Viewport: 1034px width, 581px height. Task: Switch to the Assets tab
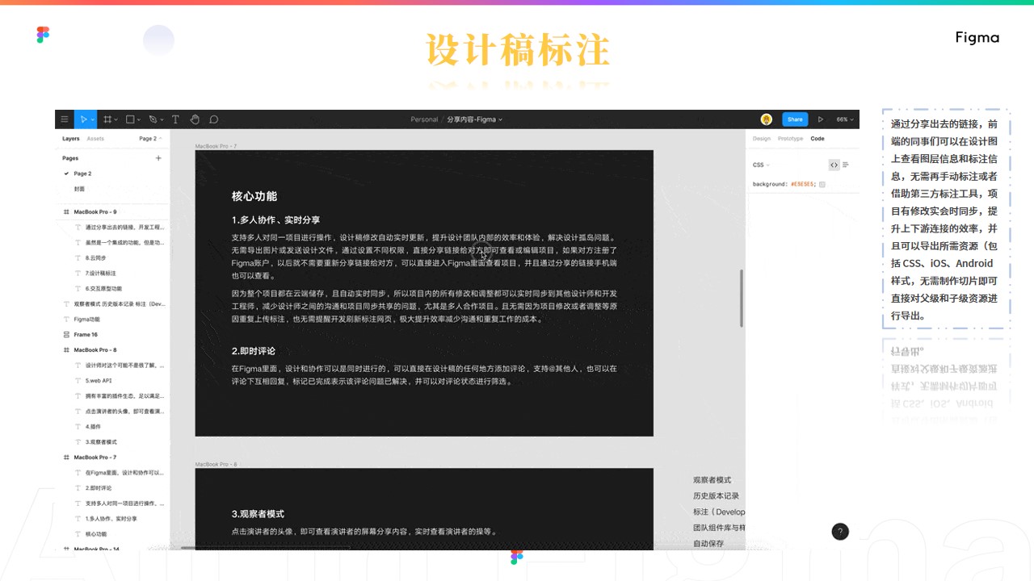[x=95, y=139]
